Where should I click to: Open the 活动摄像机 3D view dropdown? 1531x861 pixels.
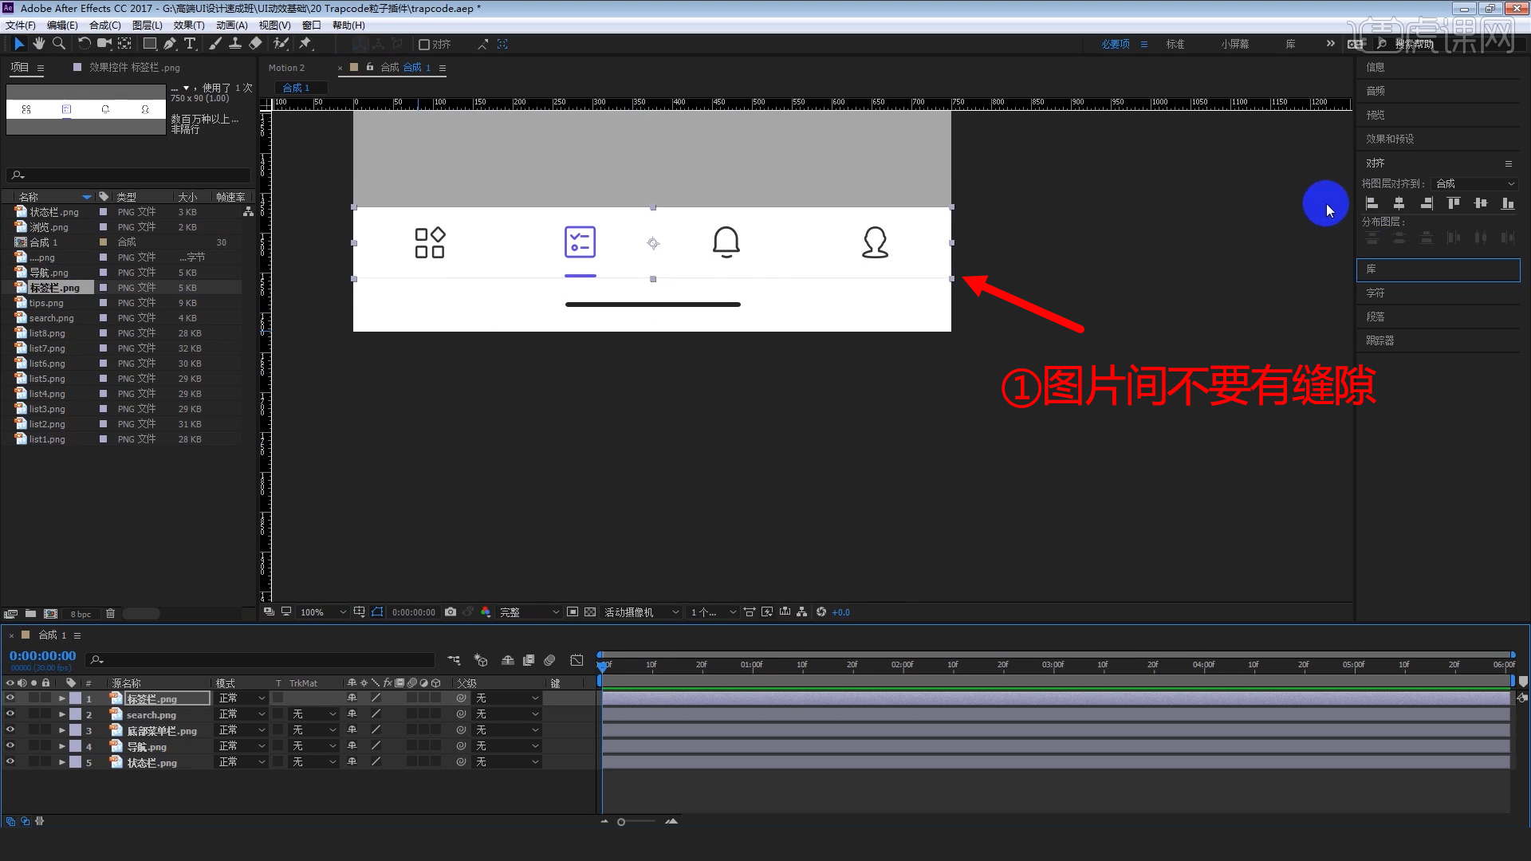click(640, 612)
